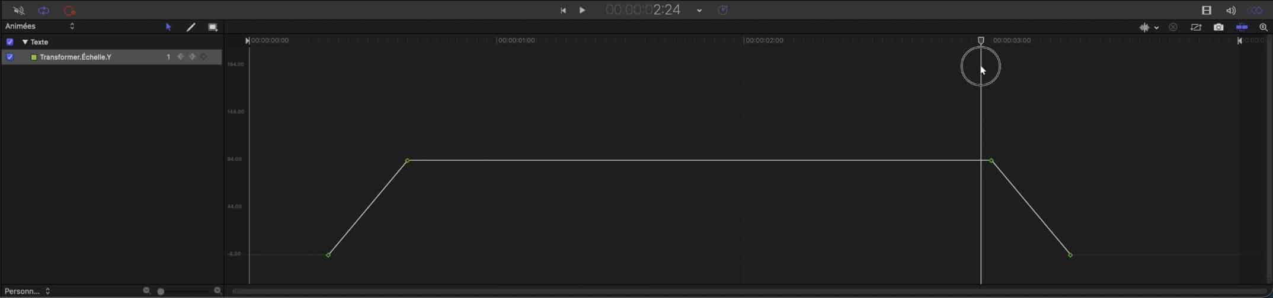Select the keyframe at curve's upper right corner
Viewport: 1273px width, 298px height.
[x=991, y=160]
